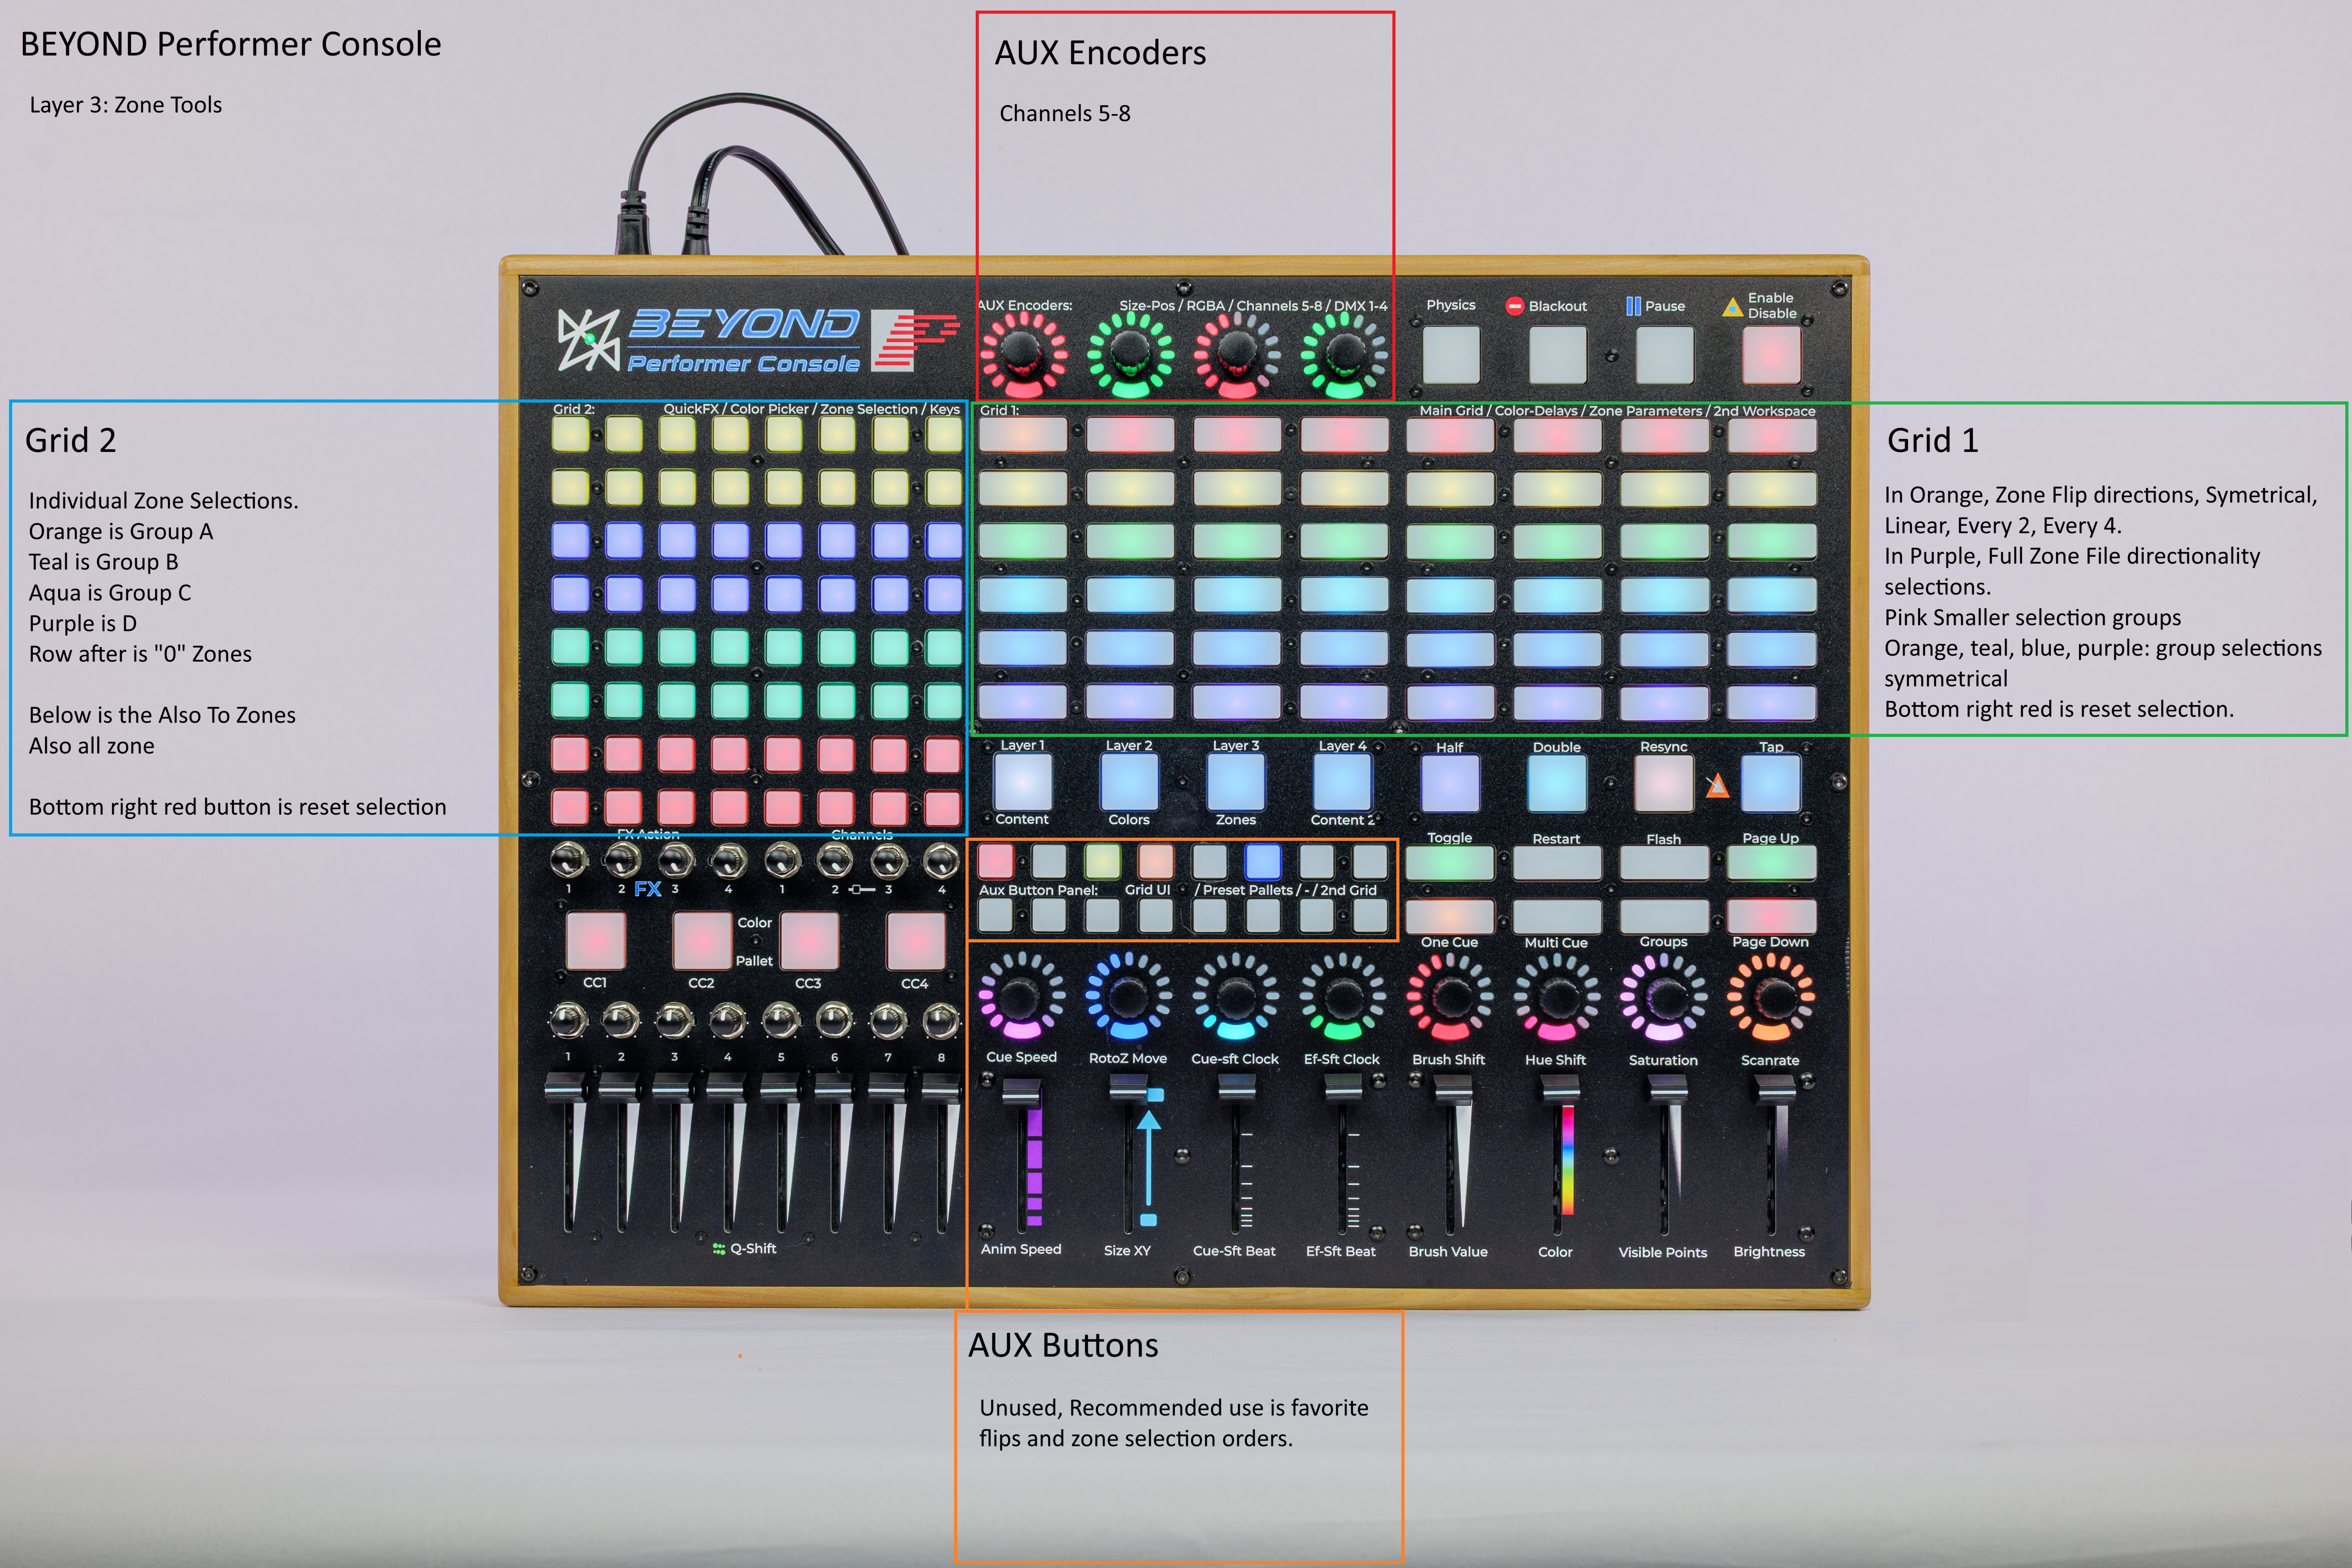Toggle the Flash button
The height and width of the screenshot is (1568, 2352).
pyautogui.click(x=1664, y=863)
